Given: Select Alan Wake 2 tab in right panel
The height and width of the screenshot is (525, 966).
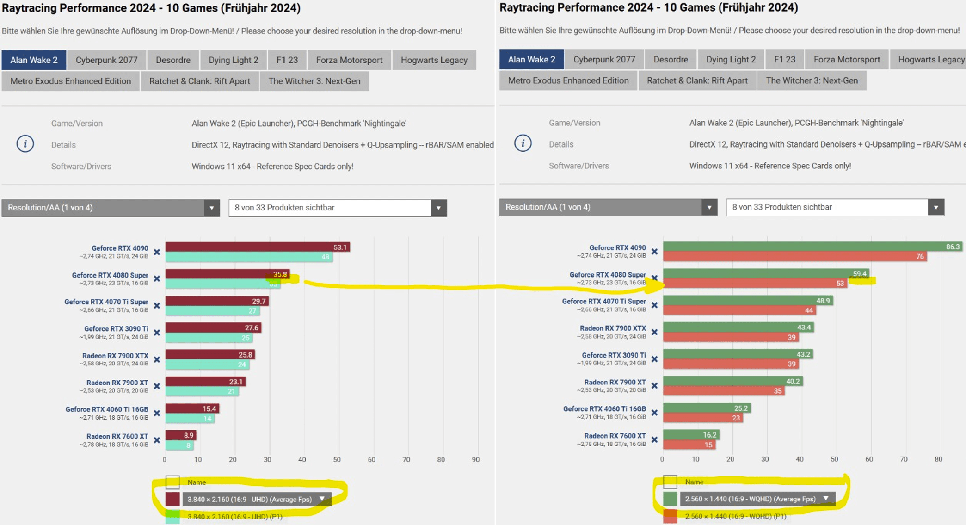Looking at the screenshot, I should click(531, 60).
